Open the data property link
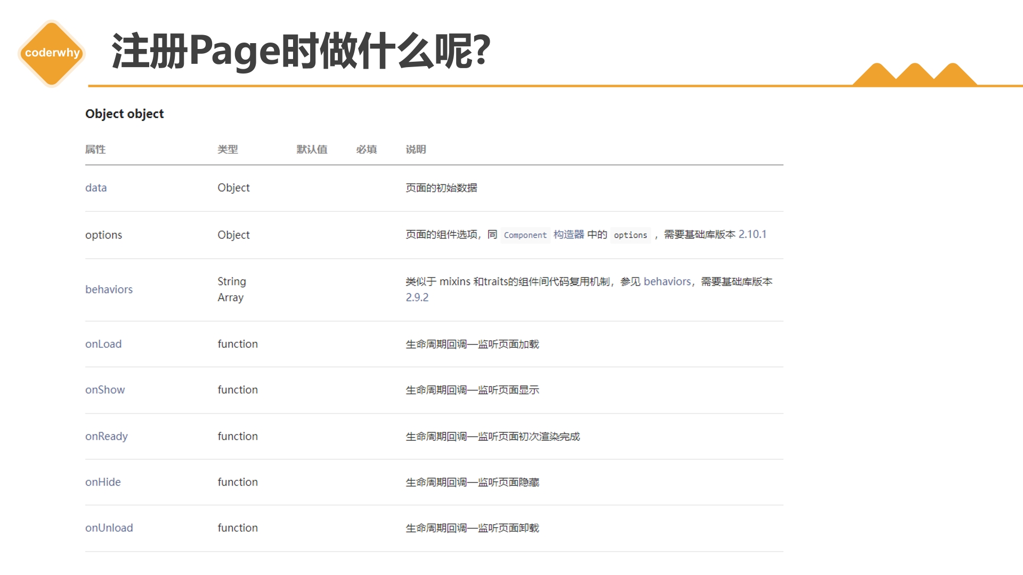The height and width of the screenshot is (575, 1023). pos(96,187)
